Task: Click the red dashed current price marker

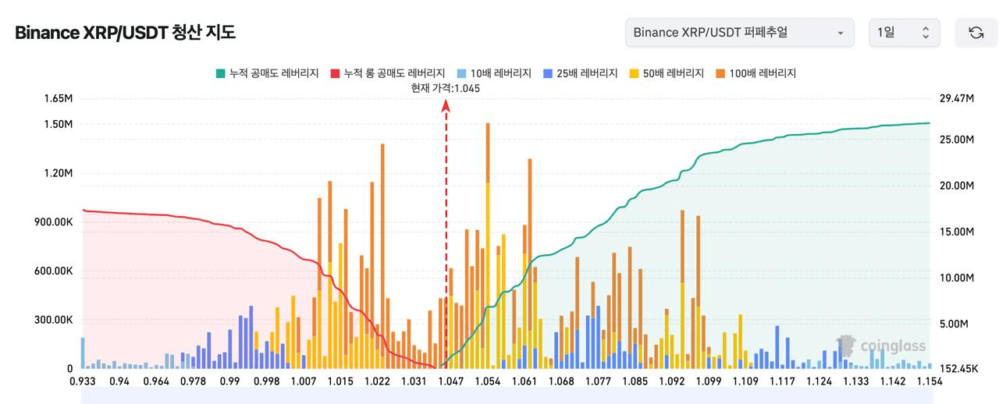Action: [446, 234]
